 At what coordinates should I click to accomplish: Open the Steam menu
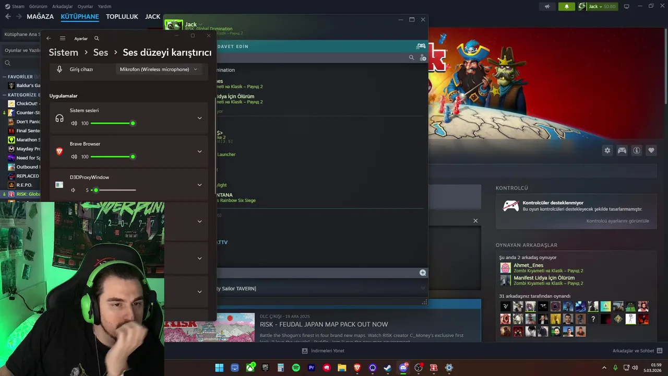tap(15, 6)
